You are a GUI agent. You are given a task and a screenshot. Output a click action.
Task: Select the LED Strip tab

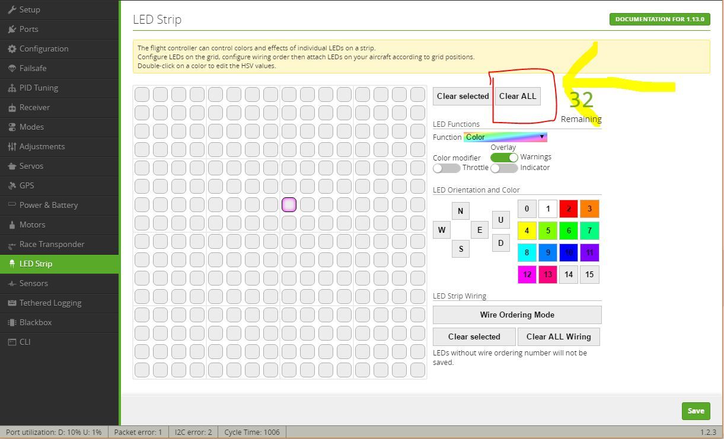click(59, 264)
